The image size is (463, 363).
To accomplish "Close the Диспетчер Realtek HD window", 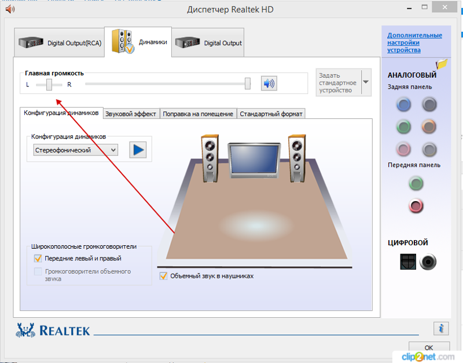I will pyautogui.click(x=445, y=8).
